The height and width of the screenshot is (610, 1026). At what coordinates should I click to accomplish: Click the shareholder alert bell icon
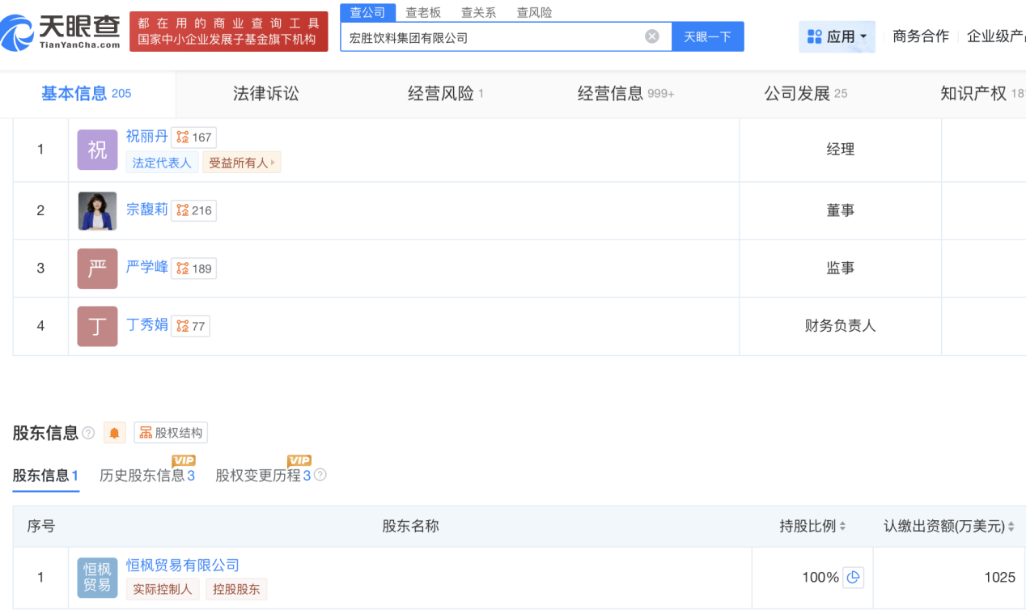coord(114,434)
